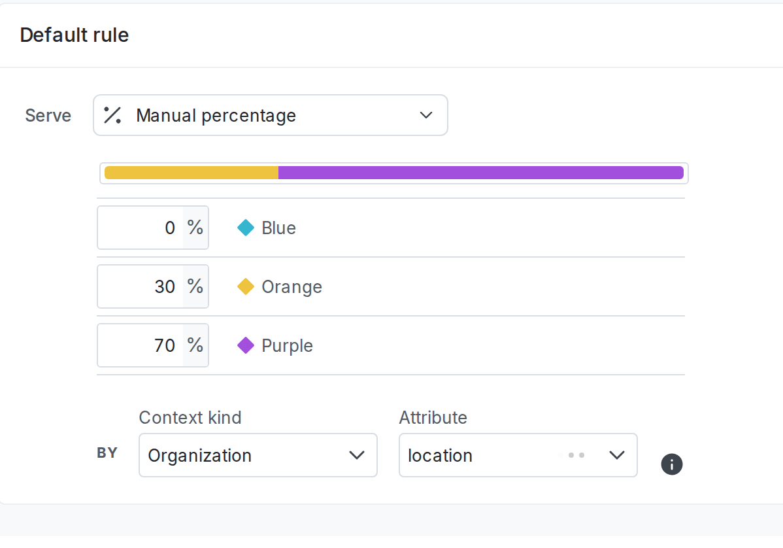783x548 pixels.
Task: Click the Default rule heading
Action: pyautogui.click(x=74, y=35)
